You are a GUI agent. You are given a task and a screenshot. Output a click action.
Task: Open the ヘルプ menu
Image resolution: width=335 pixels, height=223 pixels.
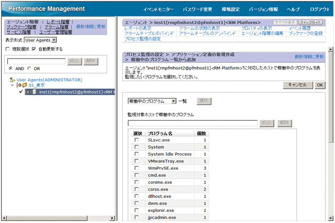(x=293, y=9)
